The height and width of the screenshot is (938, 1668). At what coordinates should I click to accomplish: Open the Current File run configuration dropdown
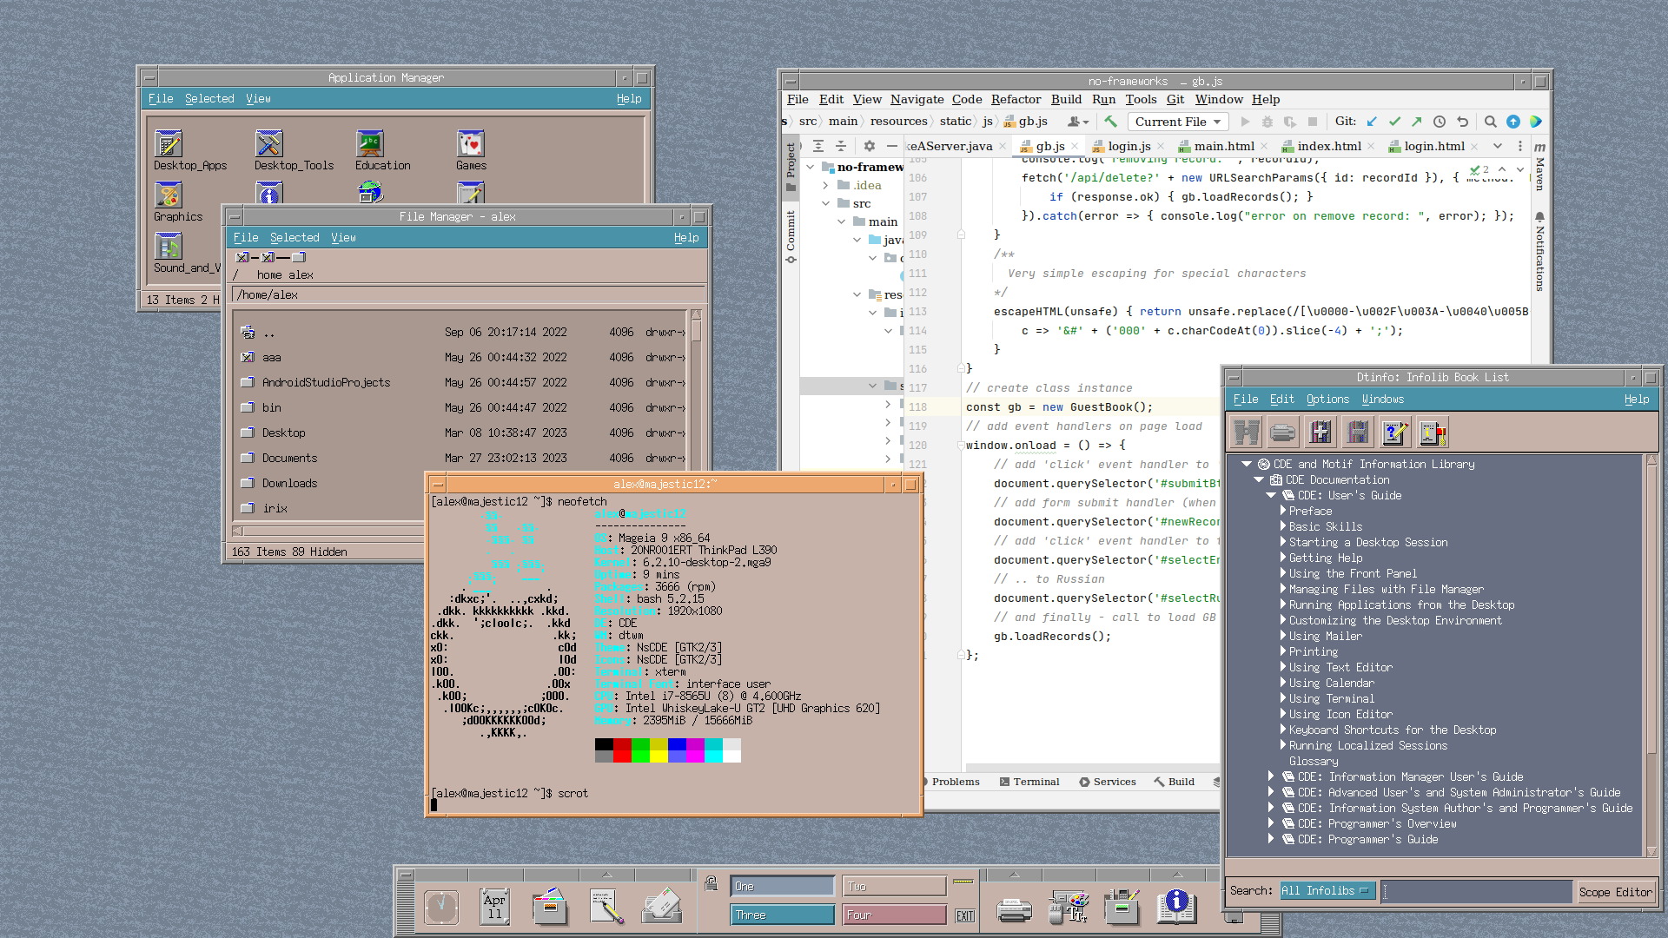[x=1178, y=122]
